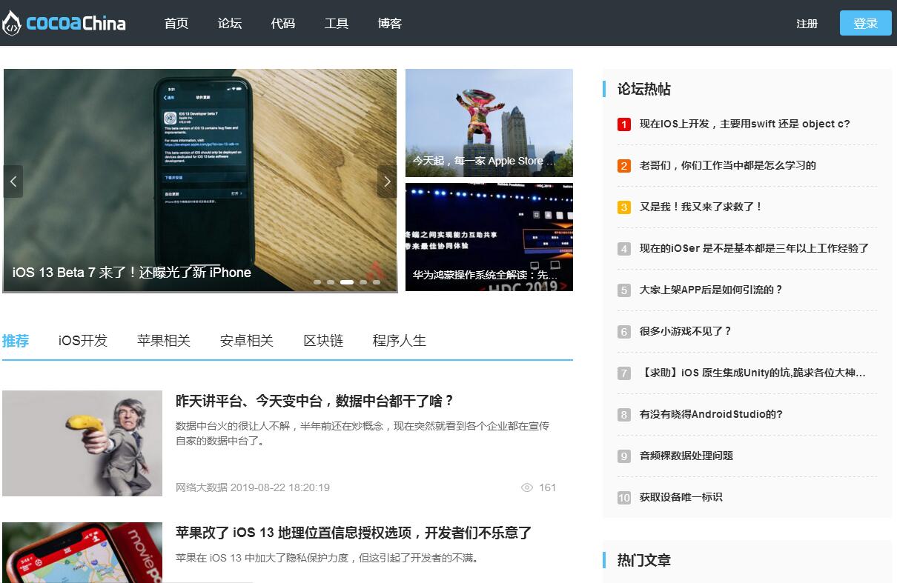This screenshot has height=583, width=897.
Task: Click yellow rank 3 badge
Action: click(x=623, y=207)
